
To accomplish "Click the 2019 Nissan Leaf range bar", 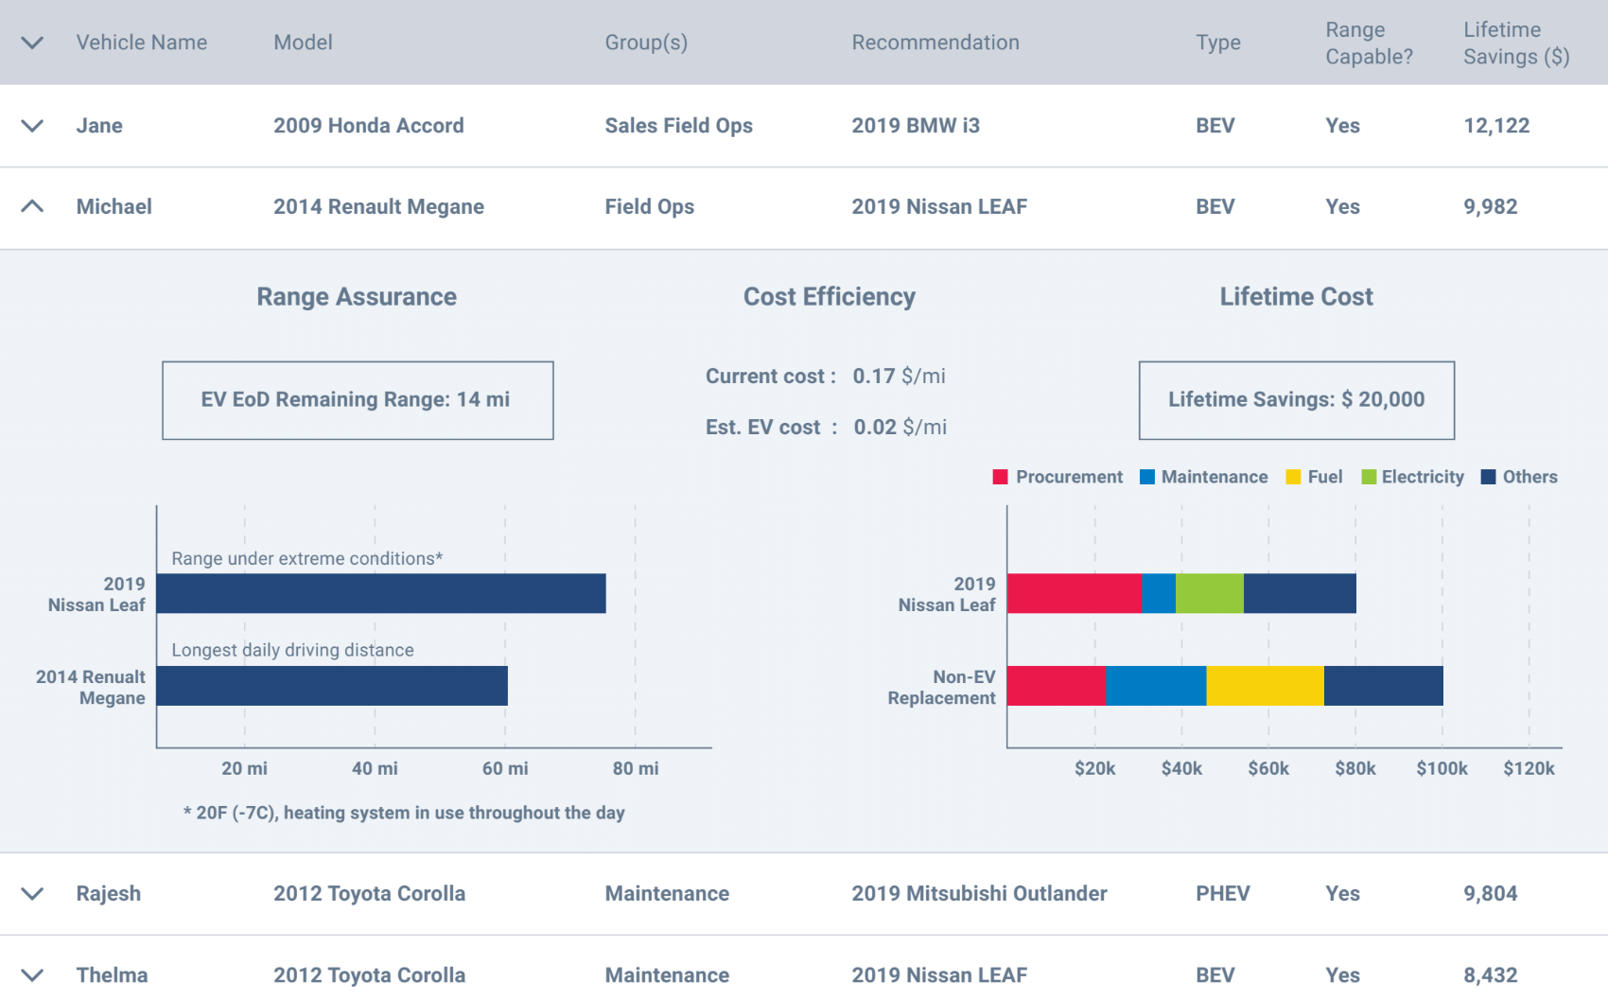I will point(381,593).
